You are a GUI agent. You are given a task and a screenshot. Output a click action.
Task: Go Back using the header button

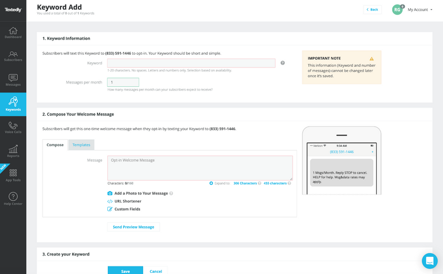tap(372, 10)
